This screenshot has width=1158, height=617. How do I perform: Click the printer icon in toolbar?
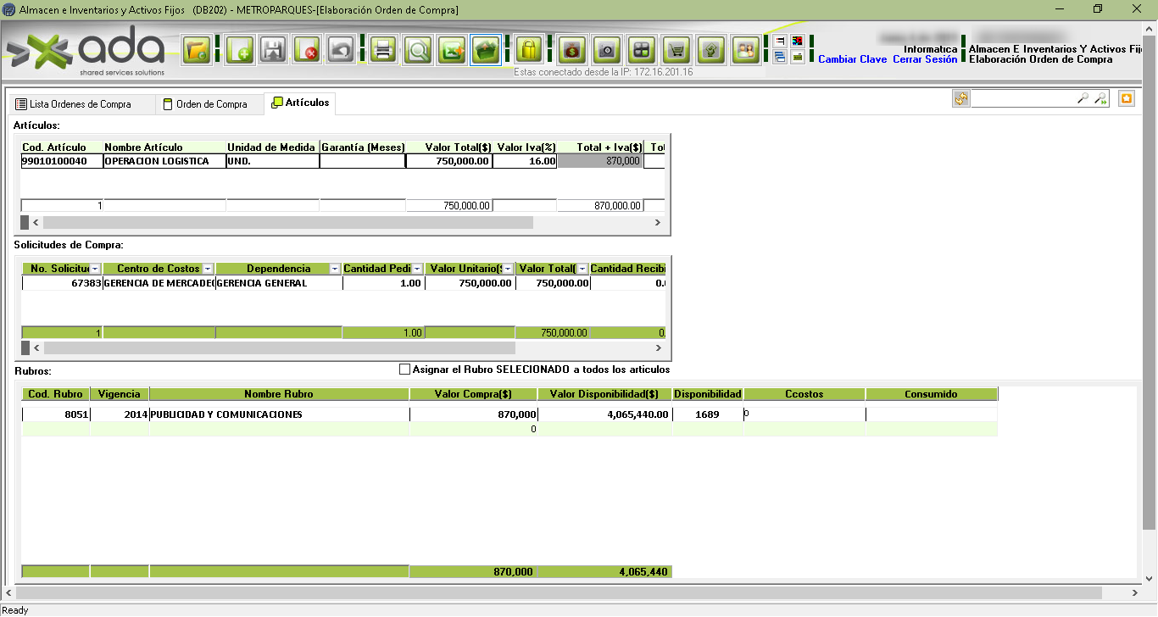tap(383, 50)
